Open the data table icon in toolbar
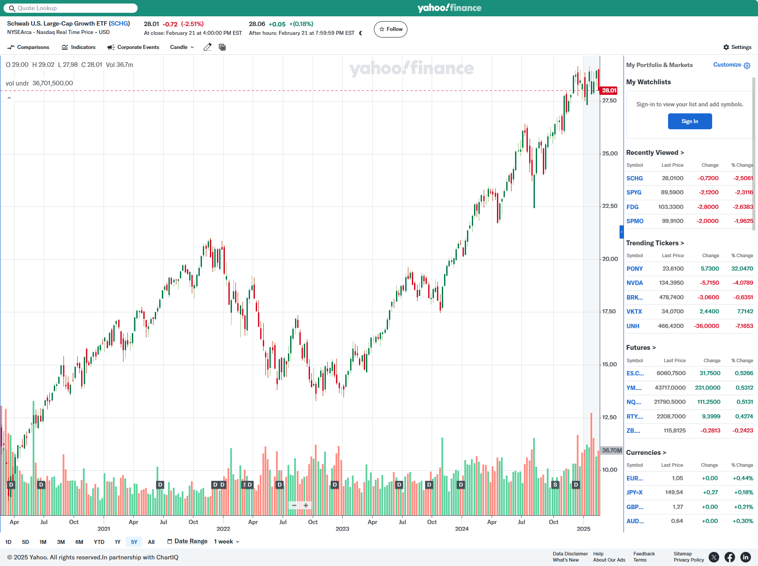 click(x=222, y=47)
